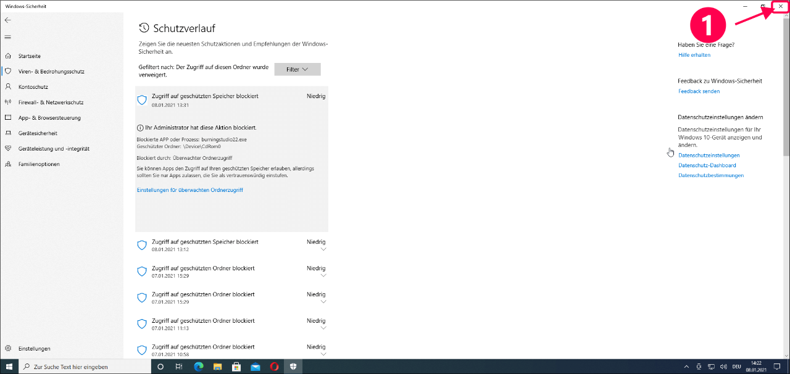Open the Kontoschutz person icon
Viewport: 790px width, 374px height.
click(x=8, y=86)
